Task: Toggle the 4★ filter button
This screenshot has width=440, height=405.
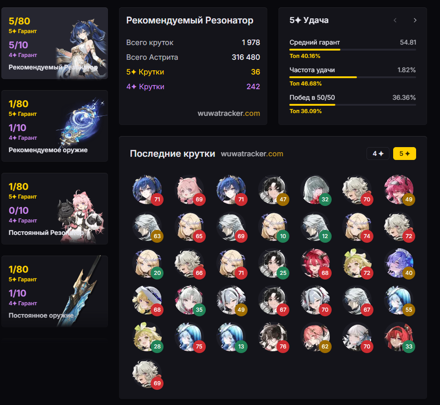Action: [x=378, y=154]
